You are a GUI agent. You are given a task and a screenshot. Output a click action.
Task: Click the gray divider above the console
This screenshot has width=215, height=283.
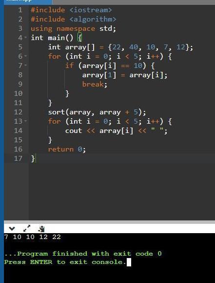(110, 222)
